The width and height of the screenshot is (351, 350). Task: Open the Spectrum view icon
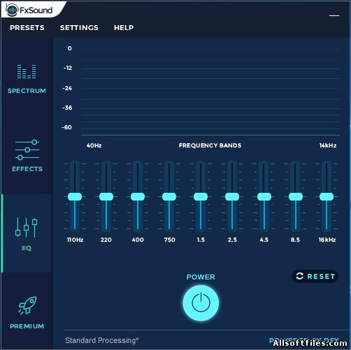point(27,71)
